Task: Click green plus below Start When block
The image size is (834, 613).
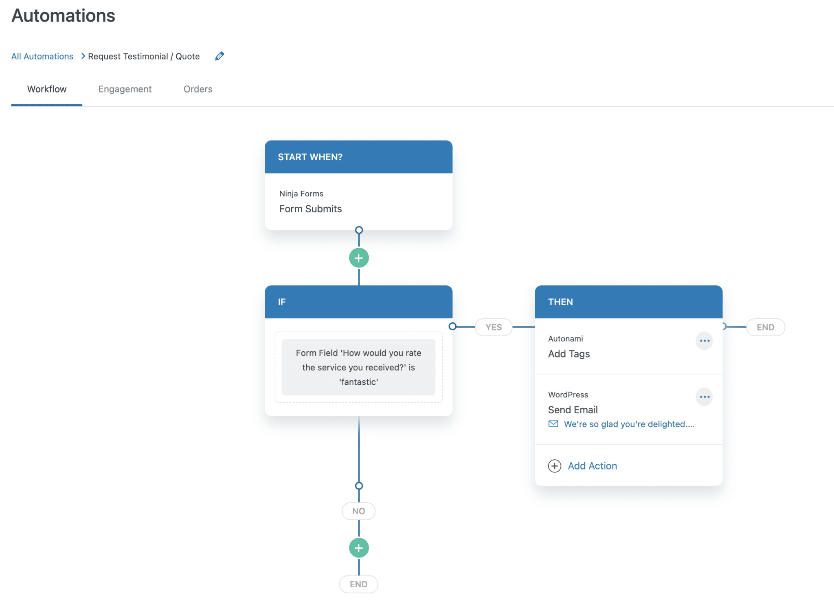Action: (359, 258)
